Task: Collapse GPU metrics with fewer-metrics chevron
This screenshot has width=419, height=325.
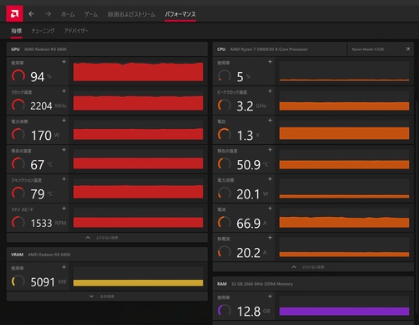Action: click(88, 238)
